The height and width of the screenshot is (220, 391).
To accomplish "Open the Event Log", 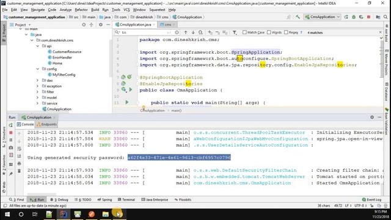I will coord(372,200).
